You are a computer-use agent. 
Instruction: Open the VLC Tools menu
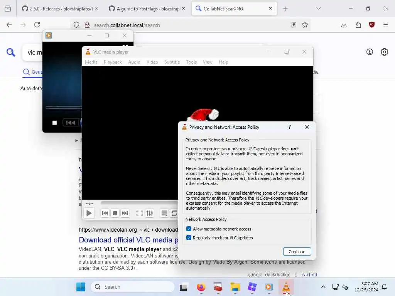click(191, 62)
